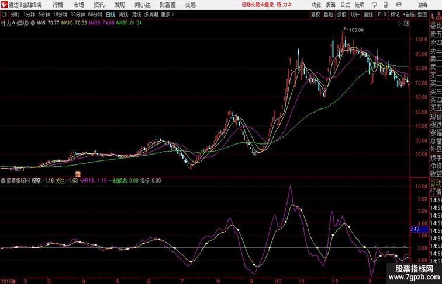
Task: Click the MA5: 70.77 value
Action: point(48,23)
